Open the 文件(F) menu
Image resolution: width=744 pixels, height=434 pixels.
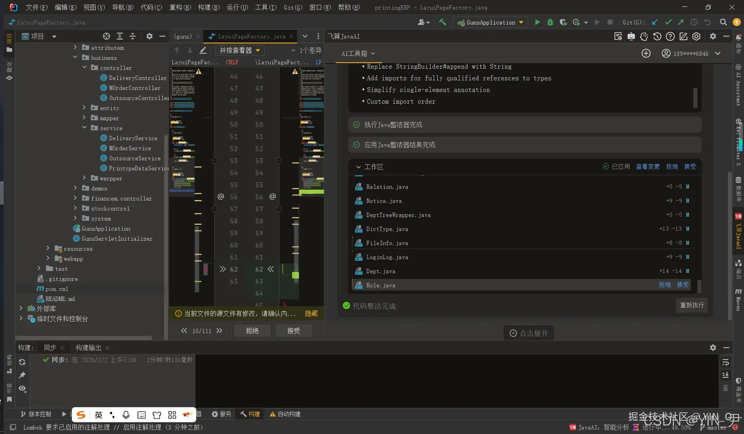click(37, 7)
